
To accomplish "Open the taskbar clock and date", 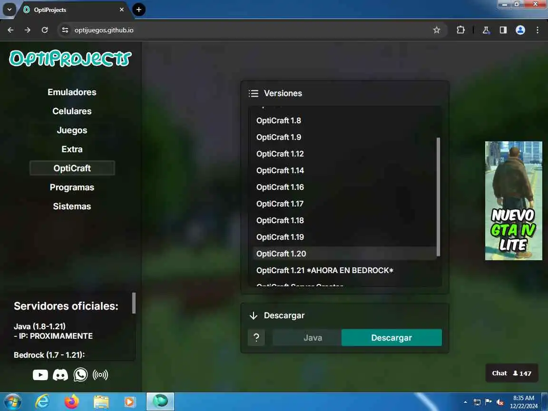I will (524, 402).
